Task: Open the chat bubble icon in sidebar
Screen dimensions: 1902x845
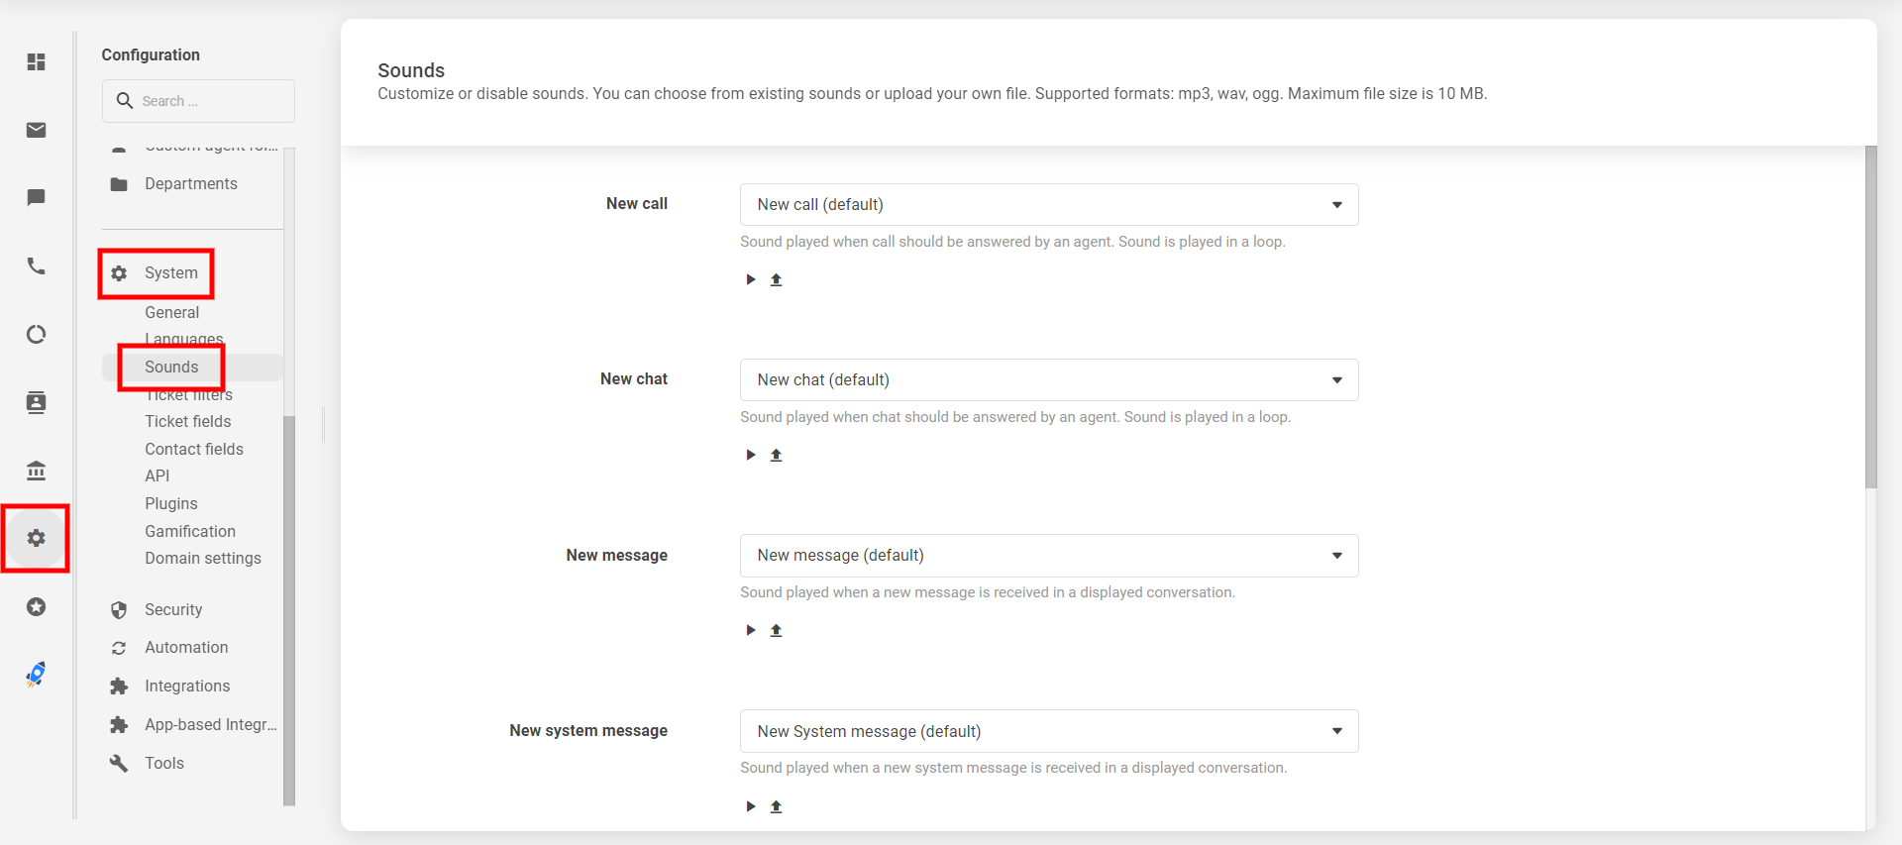Action: click(x=37, y=197)
